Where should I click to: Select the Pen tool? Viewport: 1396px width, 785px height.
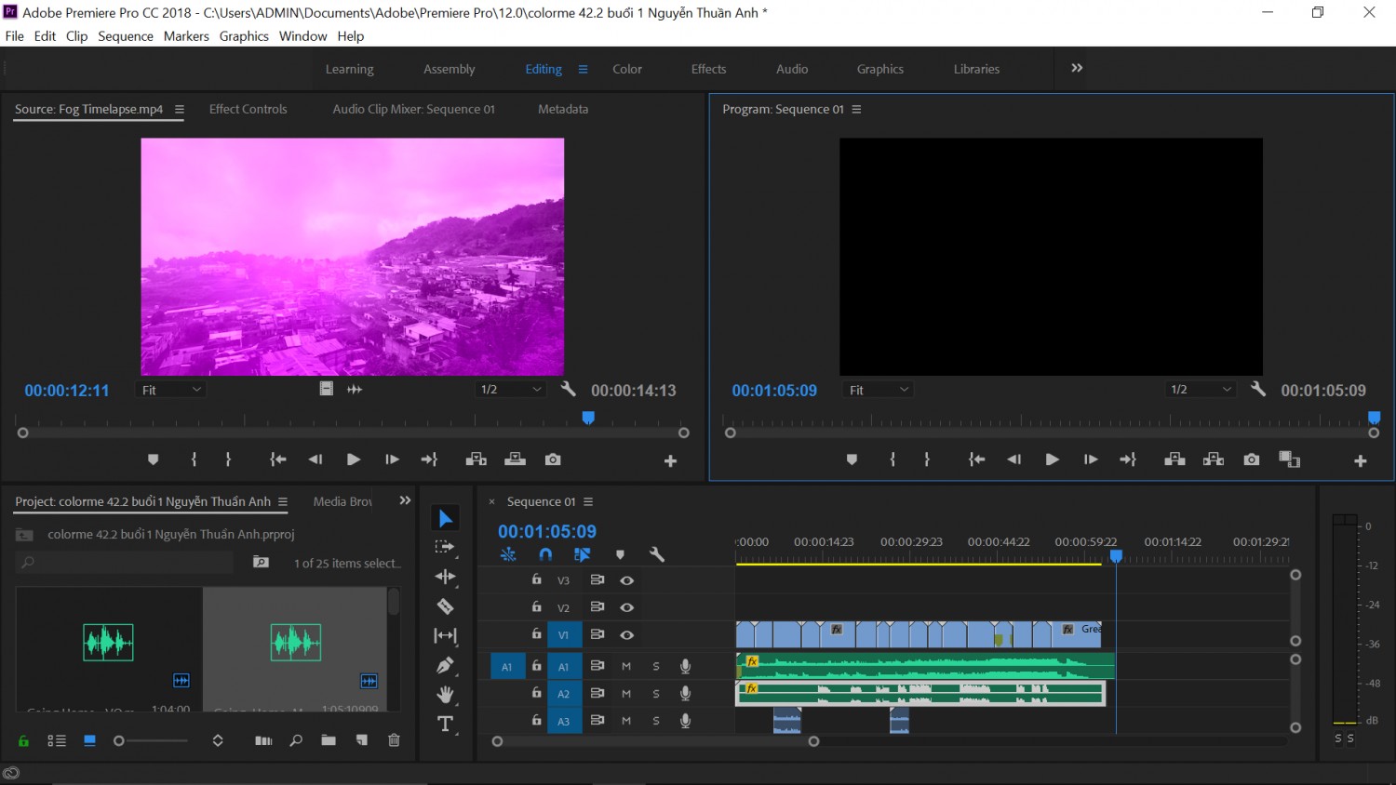(445, 665)
